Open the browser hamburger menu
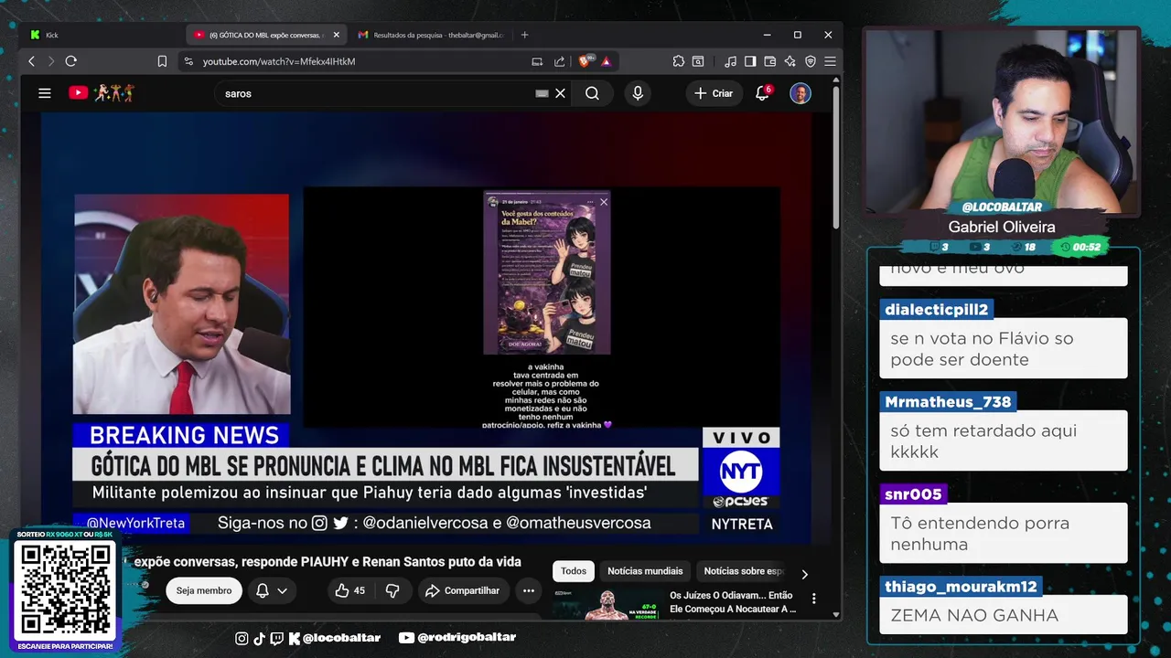 [x=830, y=61]
